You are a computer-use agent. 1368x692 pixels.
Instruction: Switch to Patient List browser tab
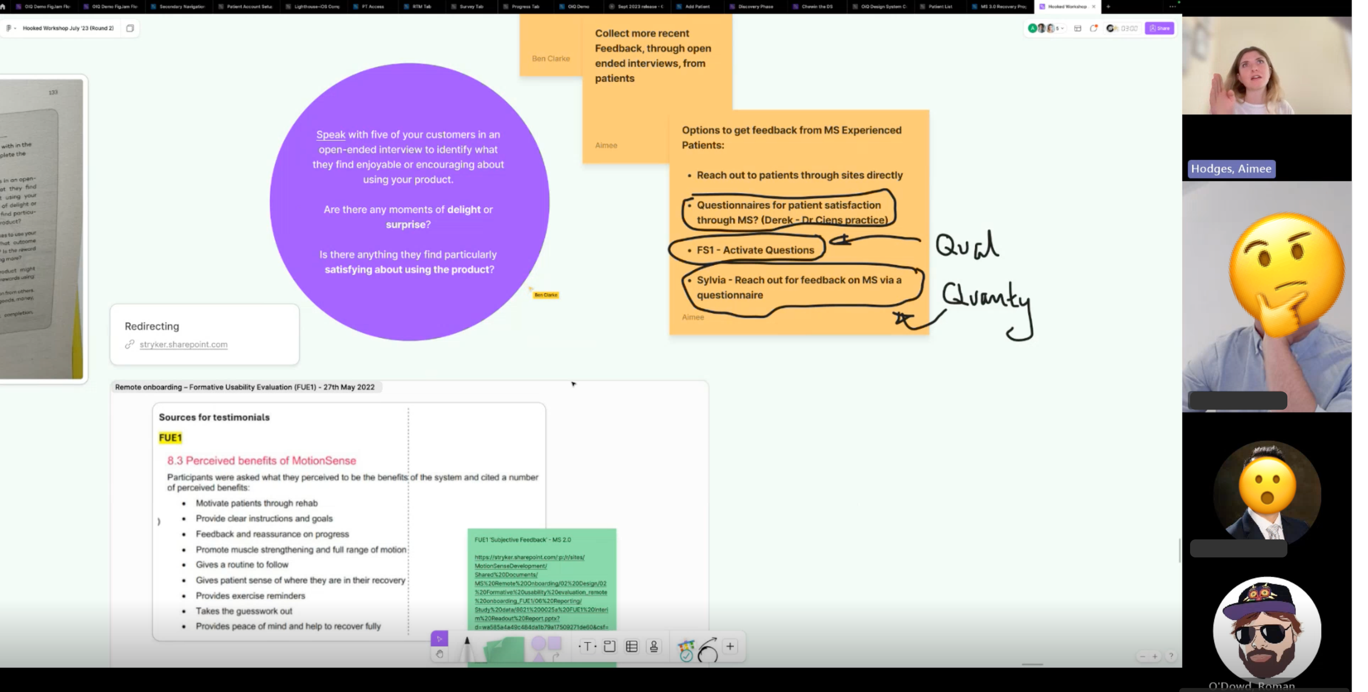coord(940,7)
